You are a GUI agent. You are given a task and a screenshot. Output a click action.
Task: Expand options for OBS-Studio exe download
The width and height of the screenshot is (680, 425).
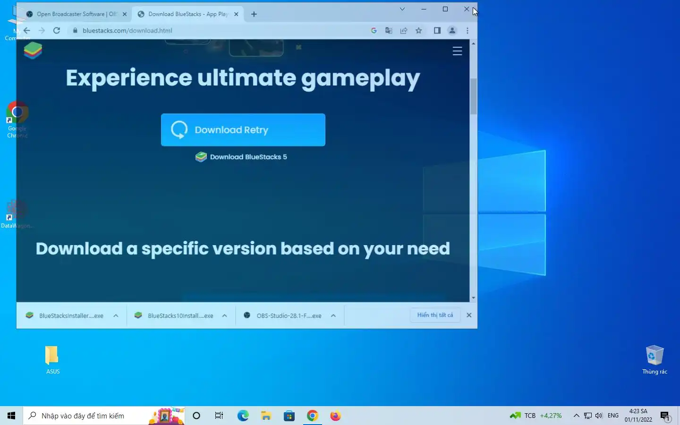tap(333, 315)
